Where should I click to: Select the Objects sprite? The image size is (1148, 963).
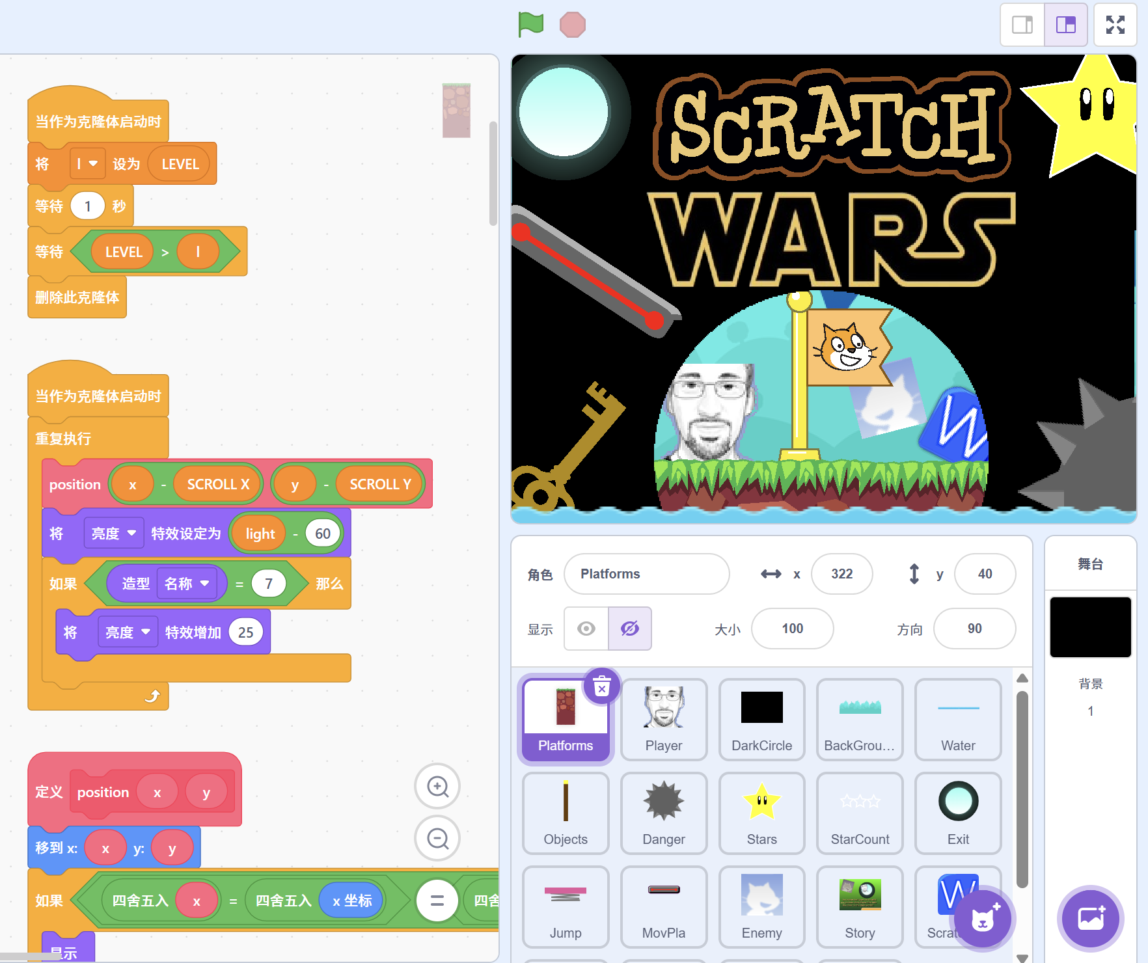click(566, 813)
